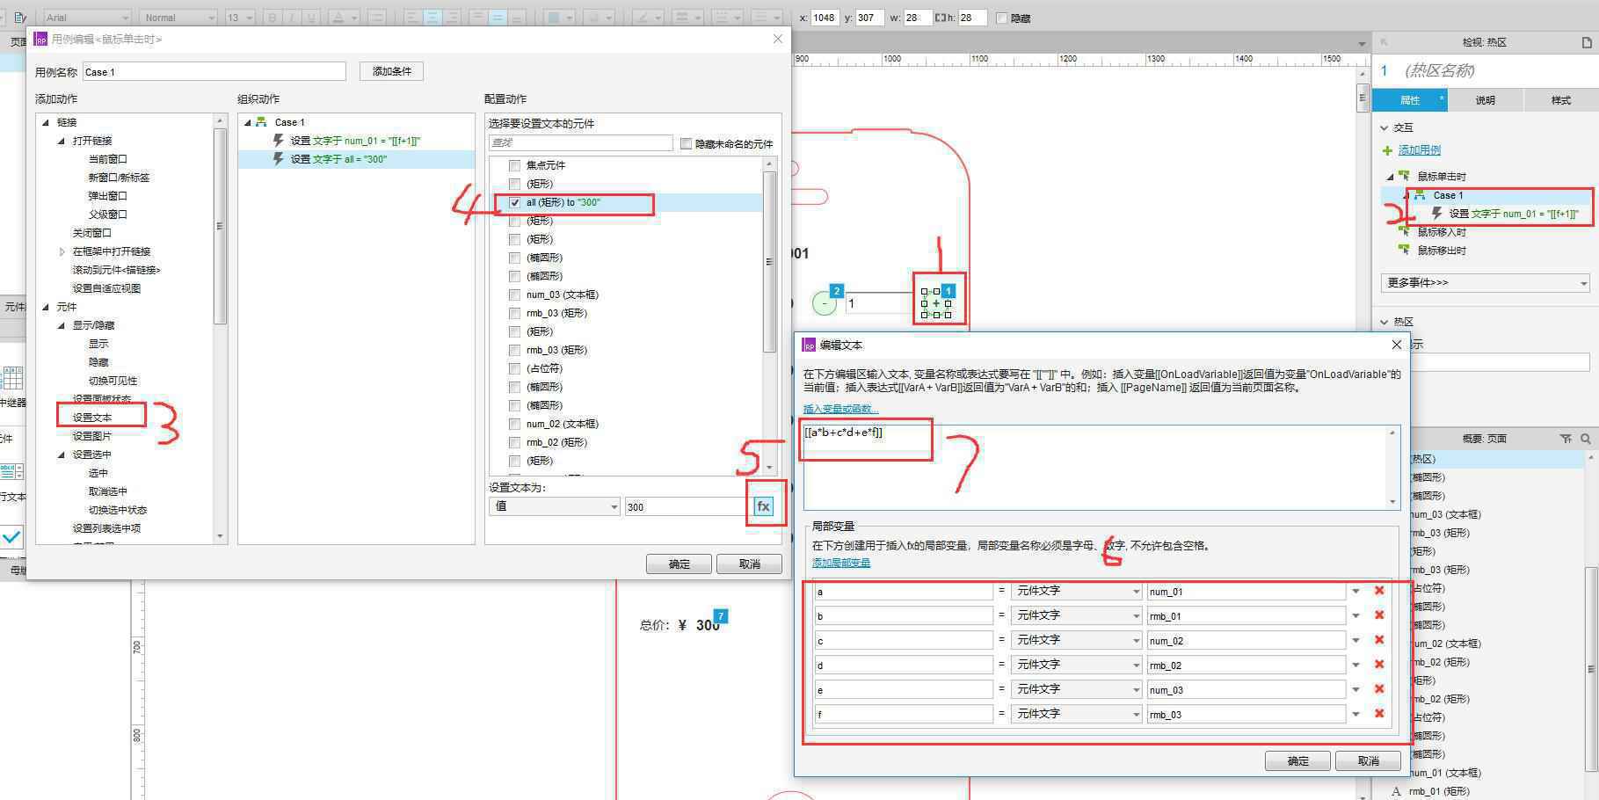Open the line color picker in the toolbar

click(649, 18)
